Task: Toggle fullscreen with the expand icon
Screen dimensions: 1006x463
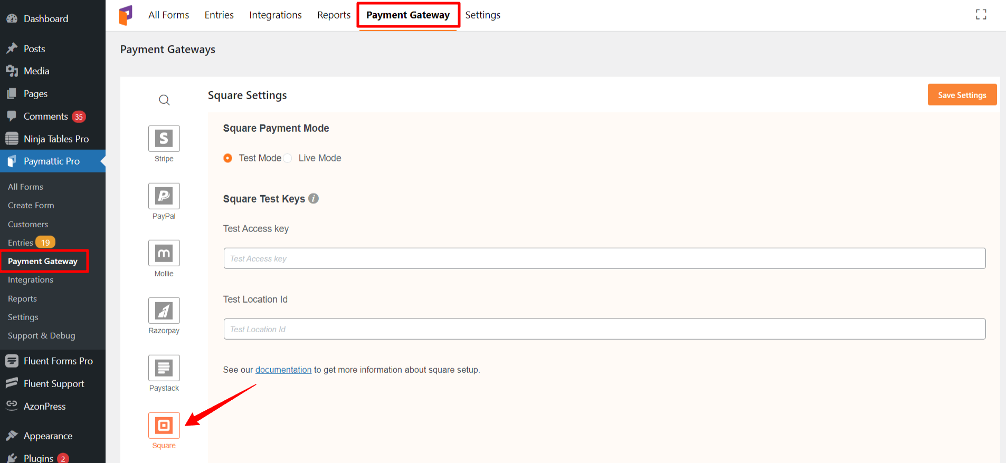Action: 981,15
